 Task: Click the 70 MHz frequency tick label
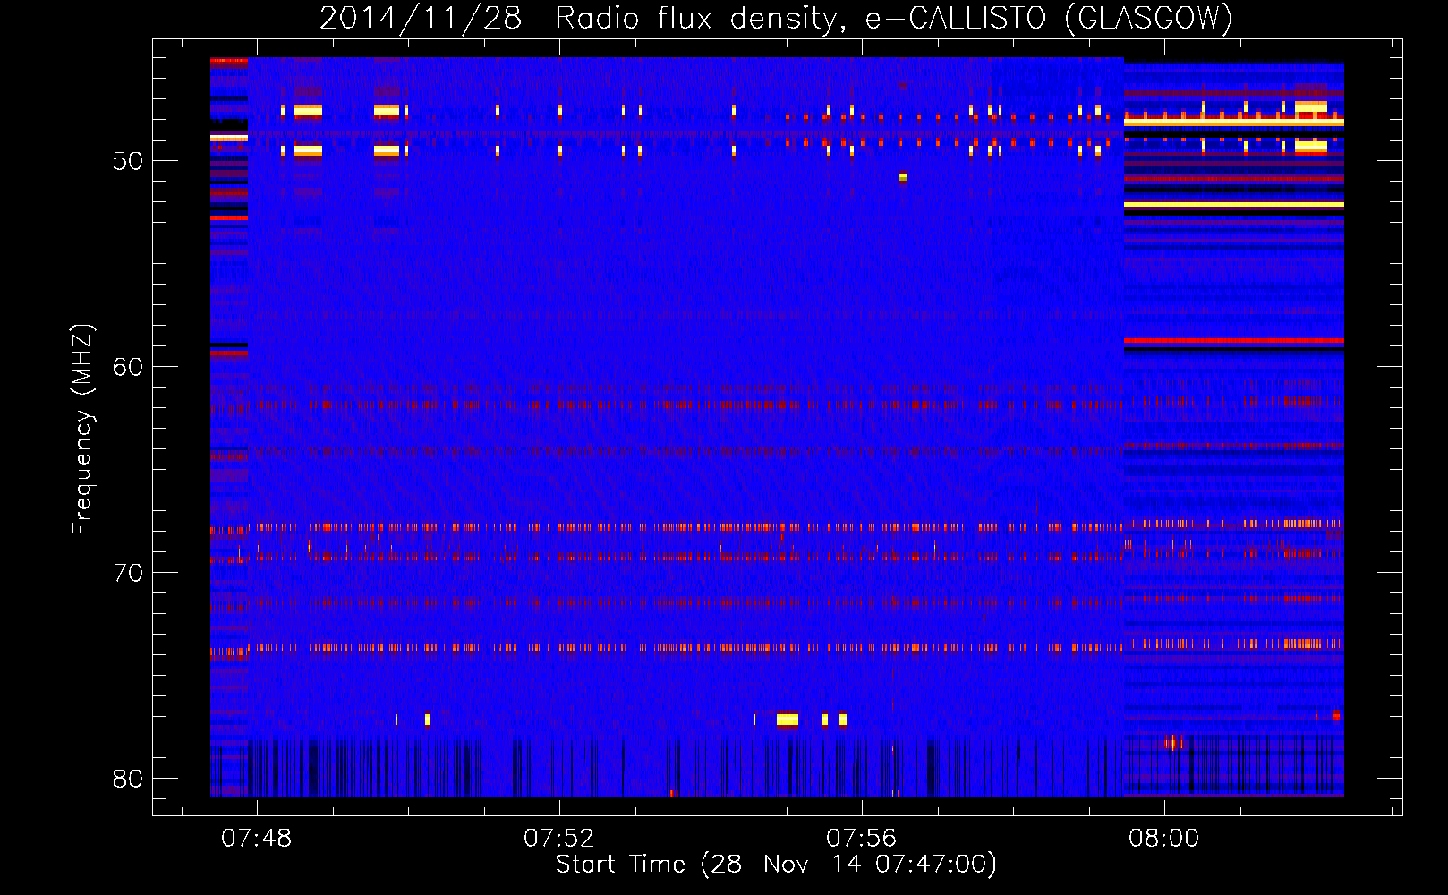[128, 573]
